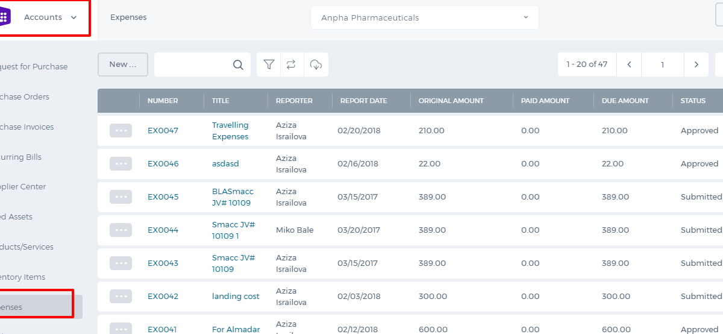Select report date 02/20/2018
Image resolution: width=723 pixels, height=334 pixels.
tap(358, 131)
